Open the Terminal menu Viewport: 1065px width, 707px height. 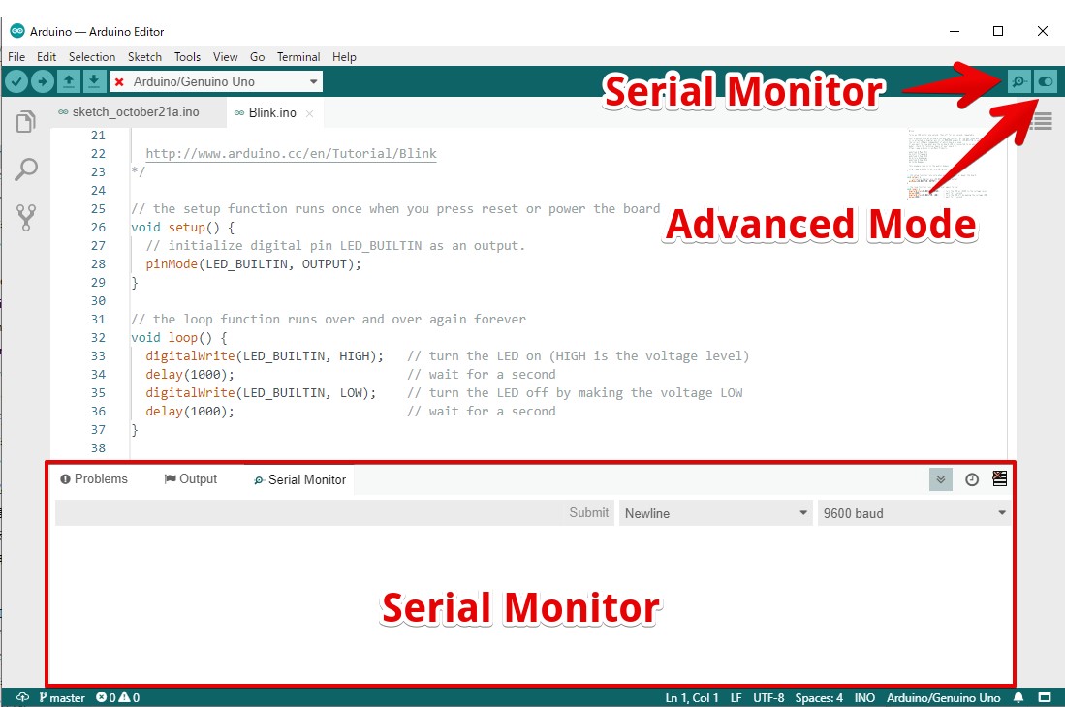pos(298,57)
